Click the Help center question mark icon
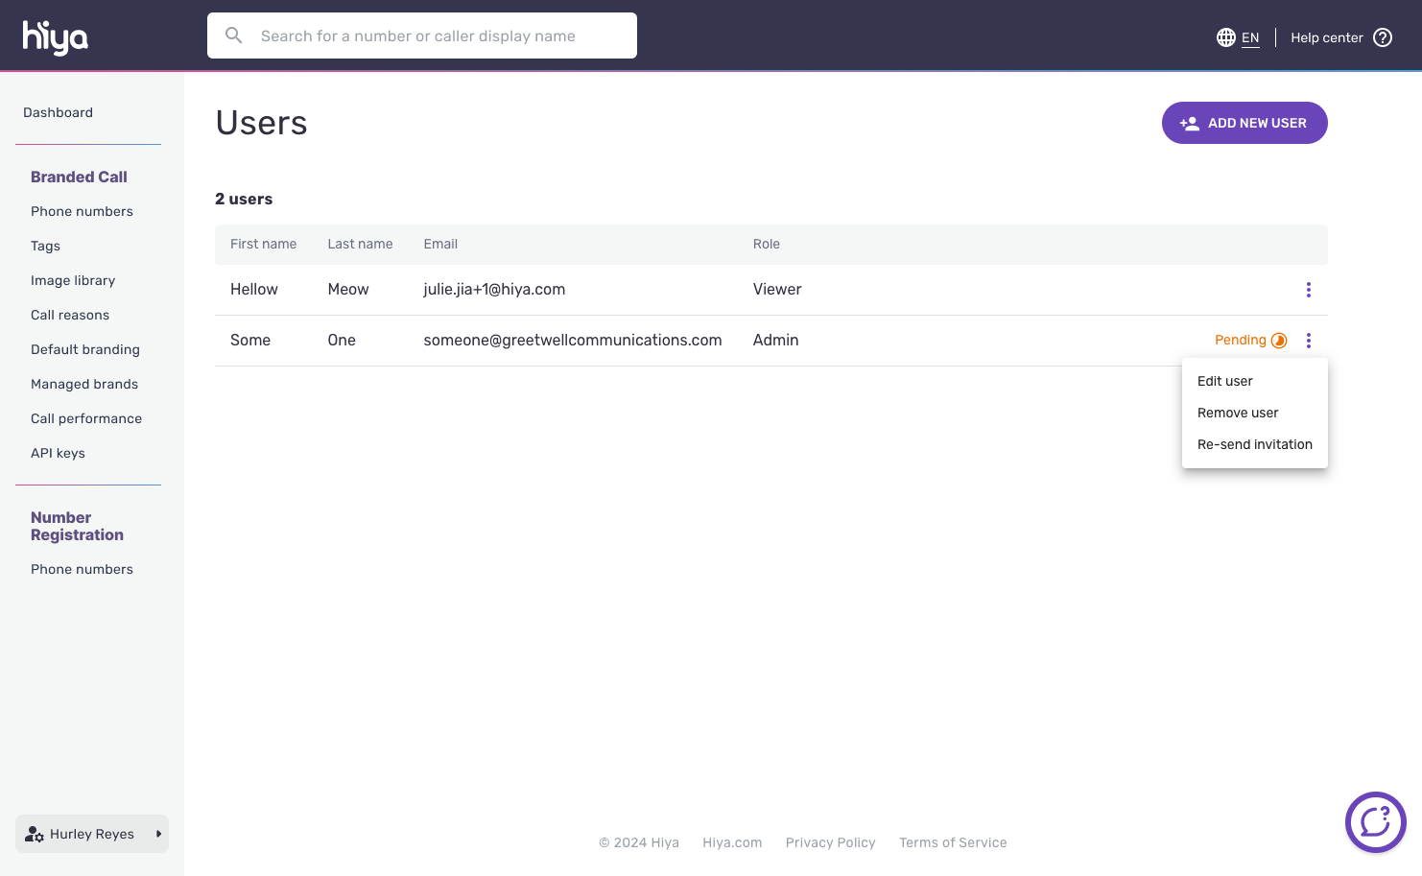The width and height of the screenshot is (1422, 876). click(1383, 37)
